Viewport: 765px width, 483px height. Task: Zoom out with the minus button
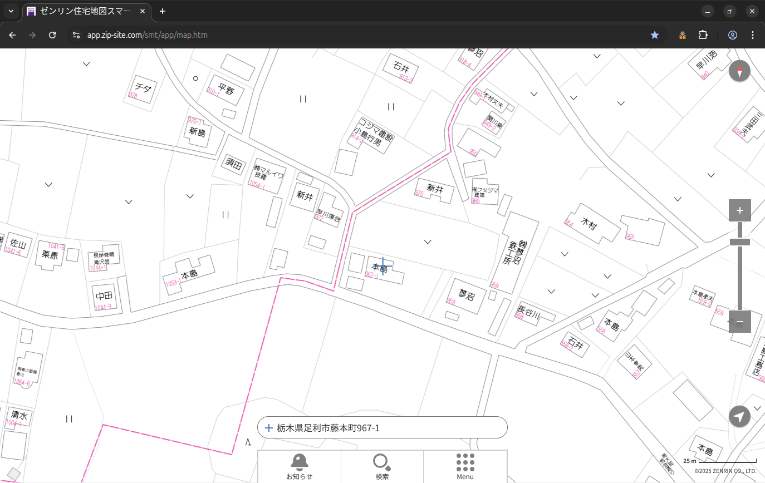[739, 322]
